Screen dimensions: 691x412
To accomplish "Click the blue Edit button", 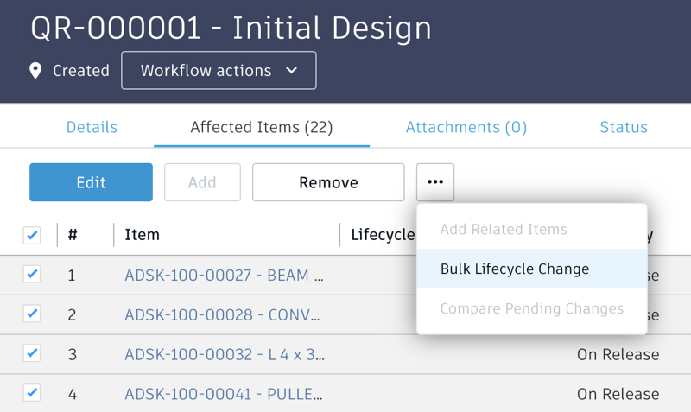I will click(x=92, y=182).
